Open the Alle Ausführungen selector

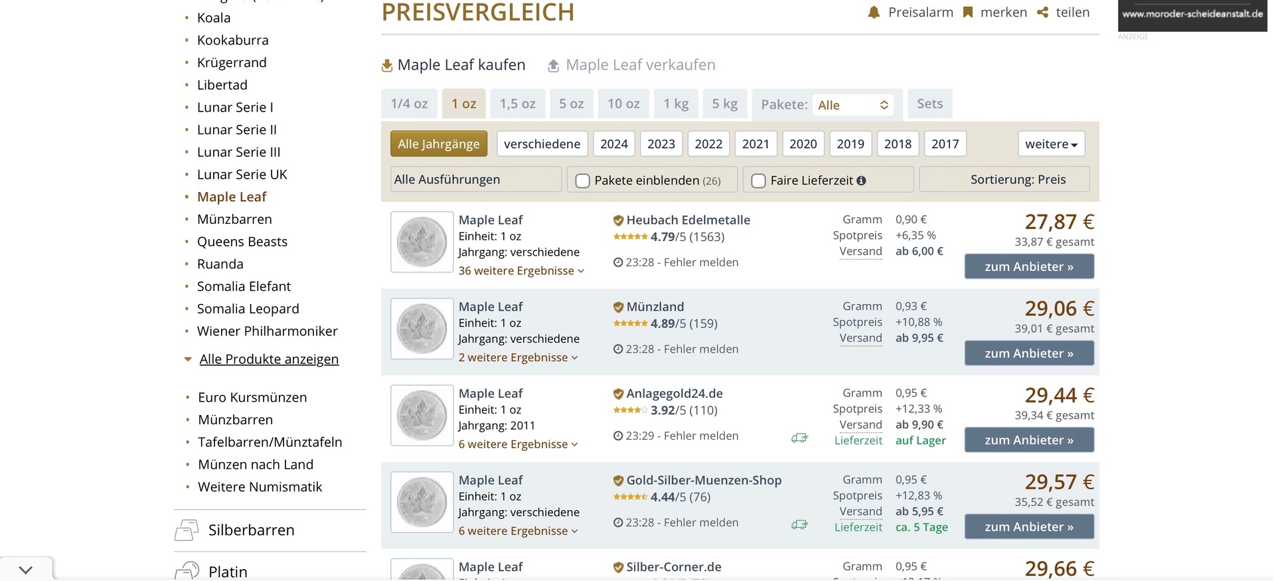476,179
